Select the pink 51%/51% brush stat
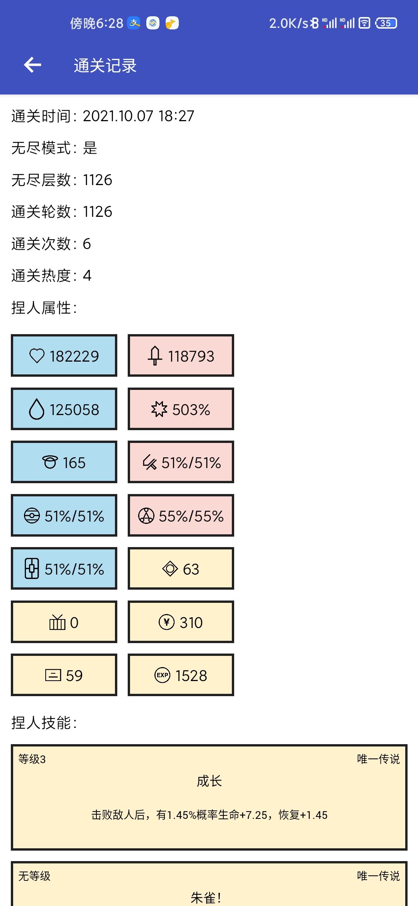The image size is (418, 906). [x=181, y=462]
